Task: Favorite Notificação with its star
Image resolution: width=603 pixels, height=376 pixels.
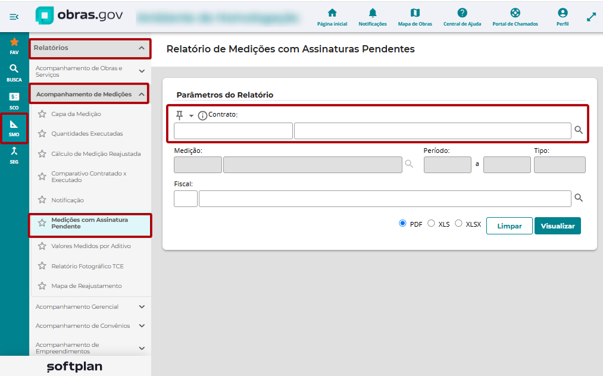Action: pos(42,200)
